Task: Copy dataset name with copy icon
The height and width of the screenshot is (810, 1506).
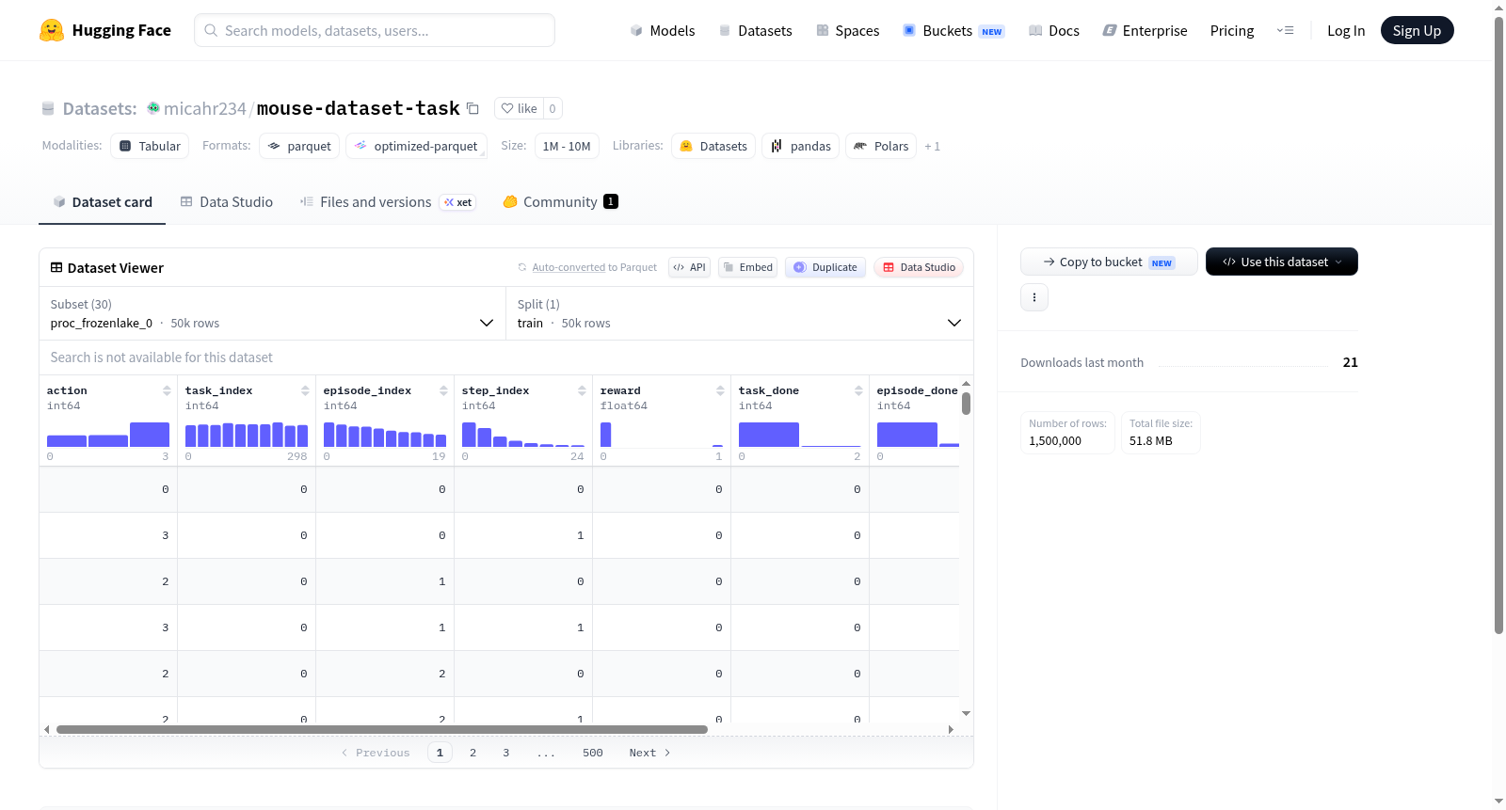Action: click(473, 108)
